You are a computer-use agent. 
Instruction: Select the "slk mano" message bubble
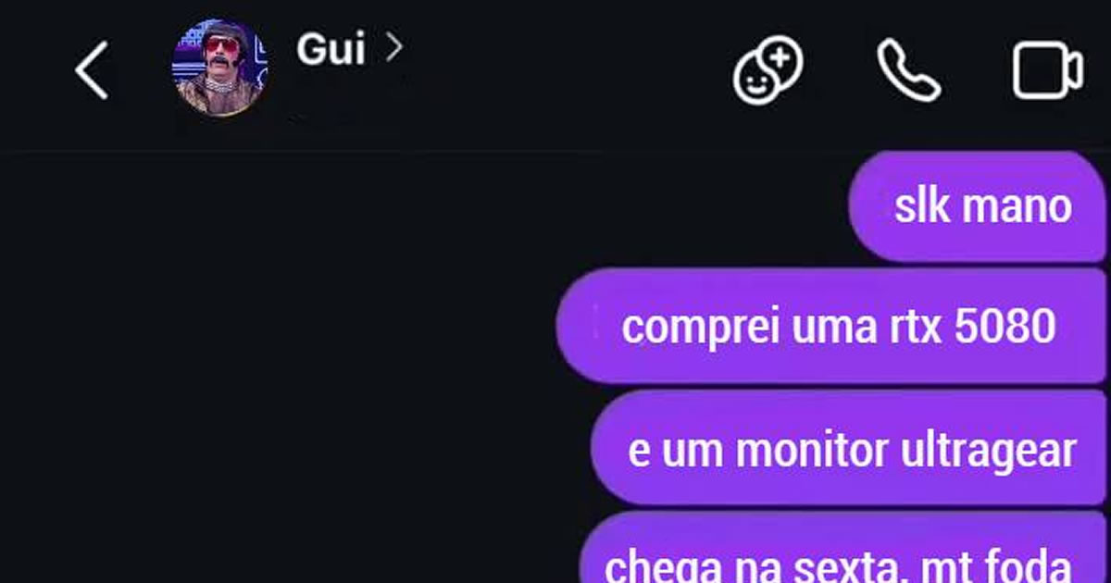point(977,207)
